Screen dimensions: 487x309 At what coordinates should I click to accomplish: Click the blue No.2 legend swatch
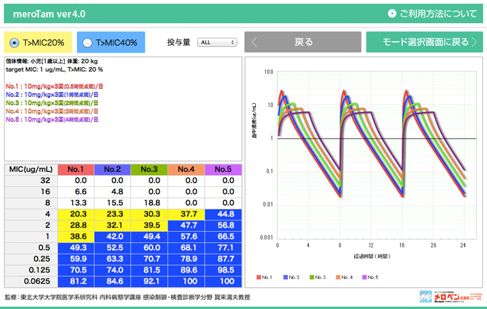tap(284, 277)
